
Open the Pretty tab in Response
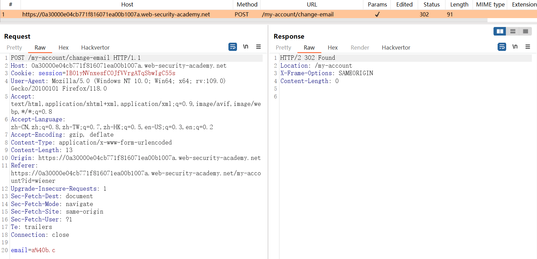point(283,47)
